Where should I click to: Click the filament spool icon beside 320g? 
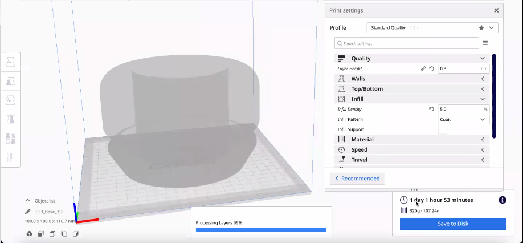tap(403, 210)
